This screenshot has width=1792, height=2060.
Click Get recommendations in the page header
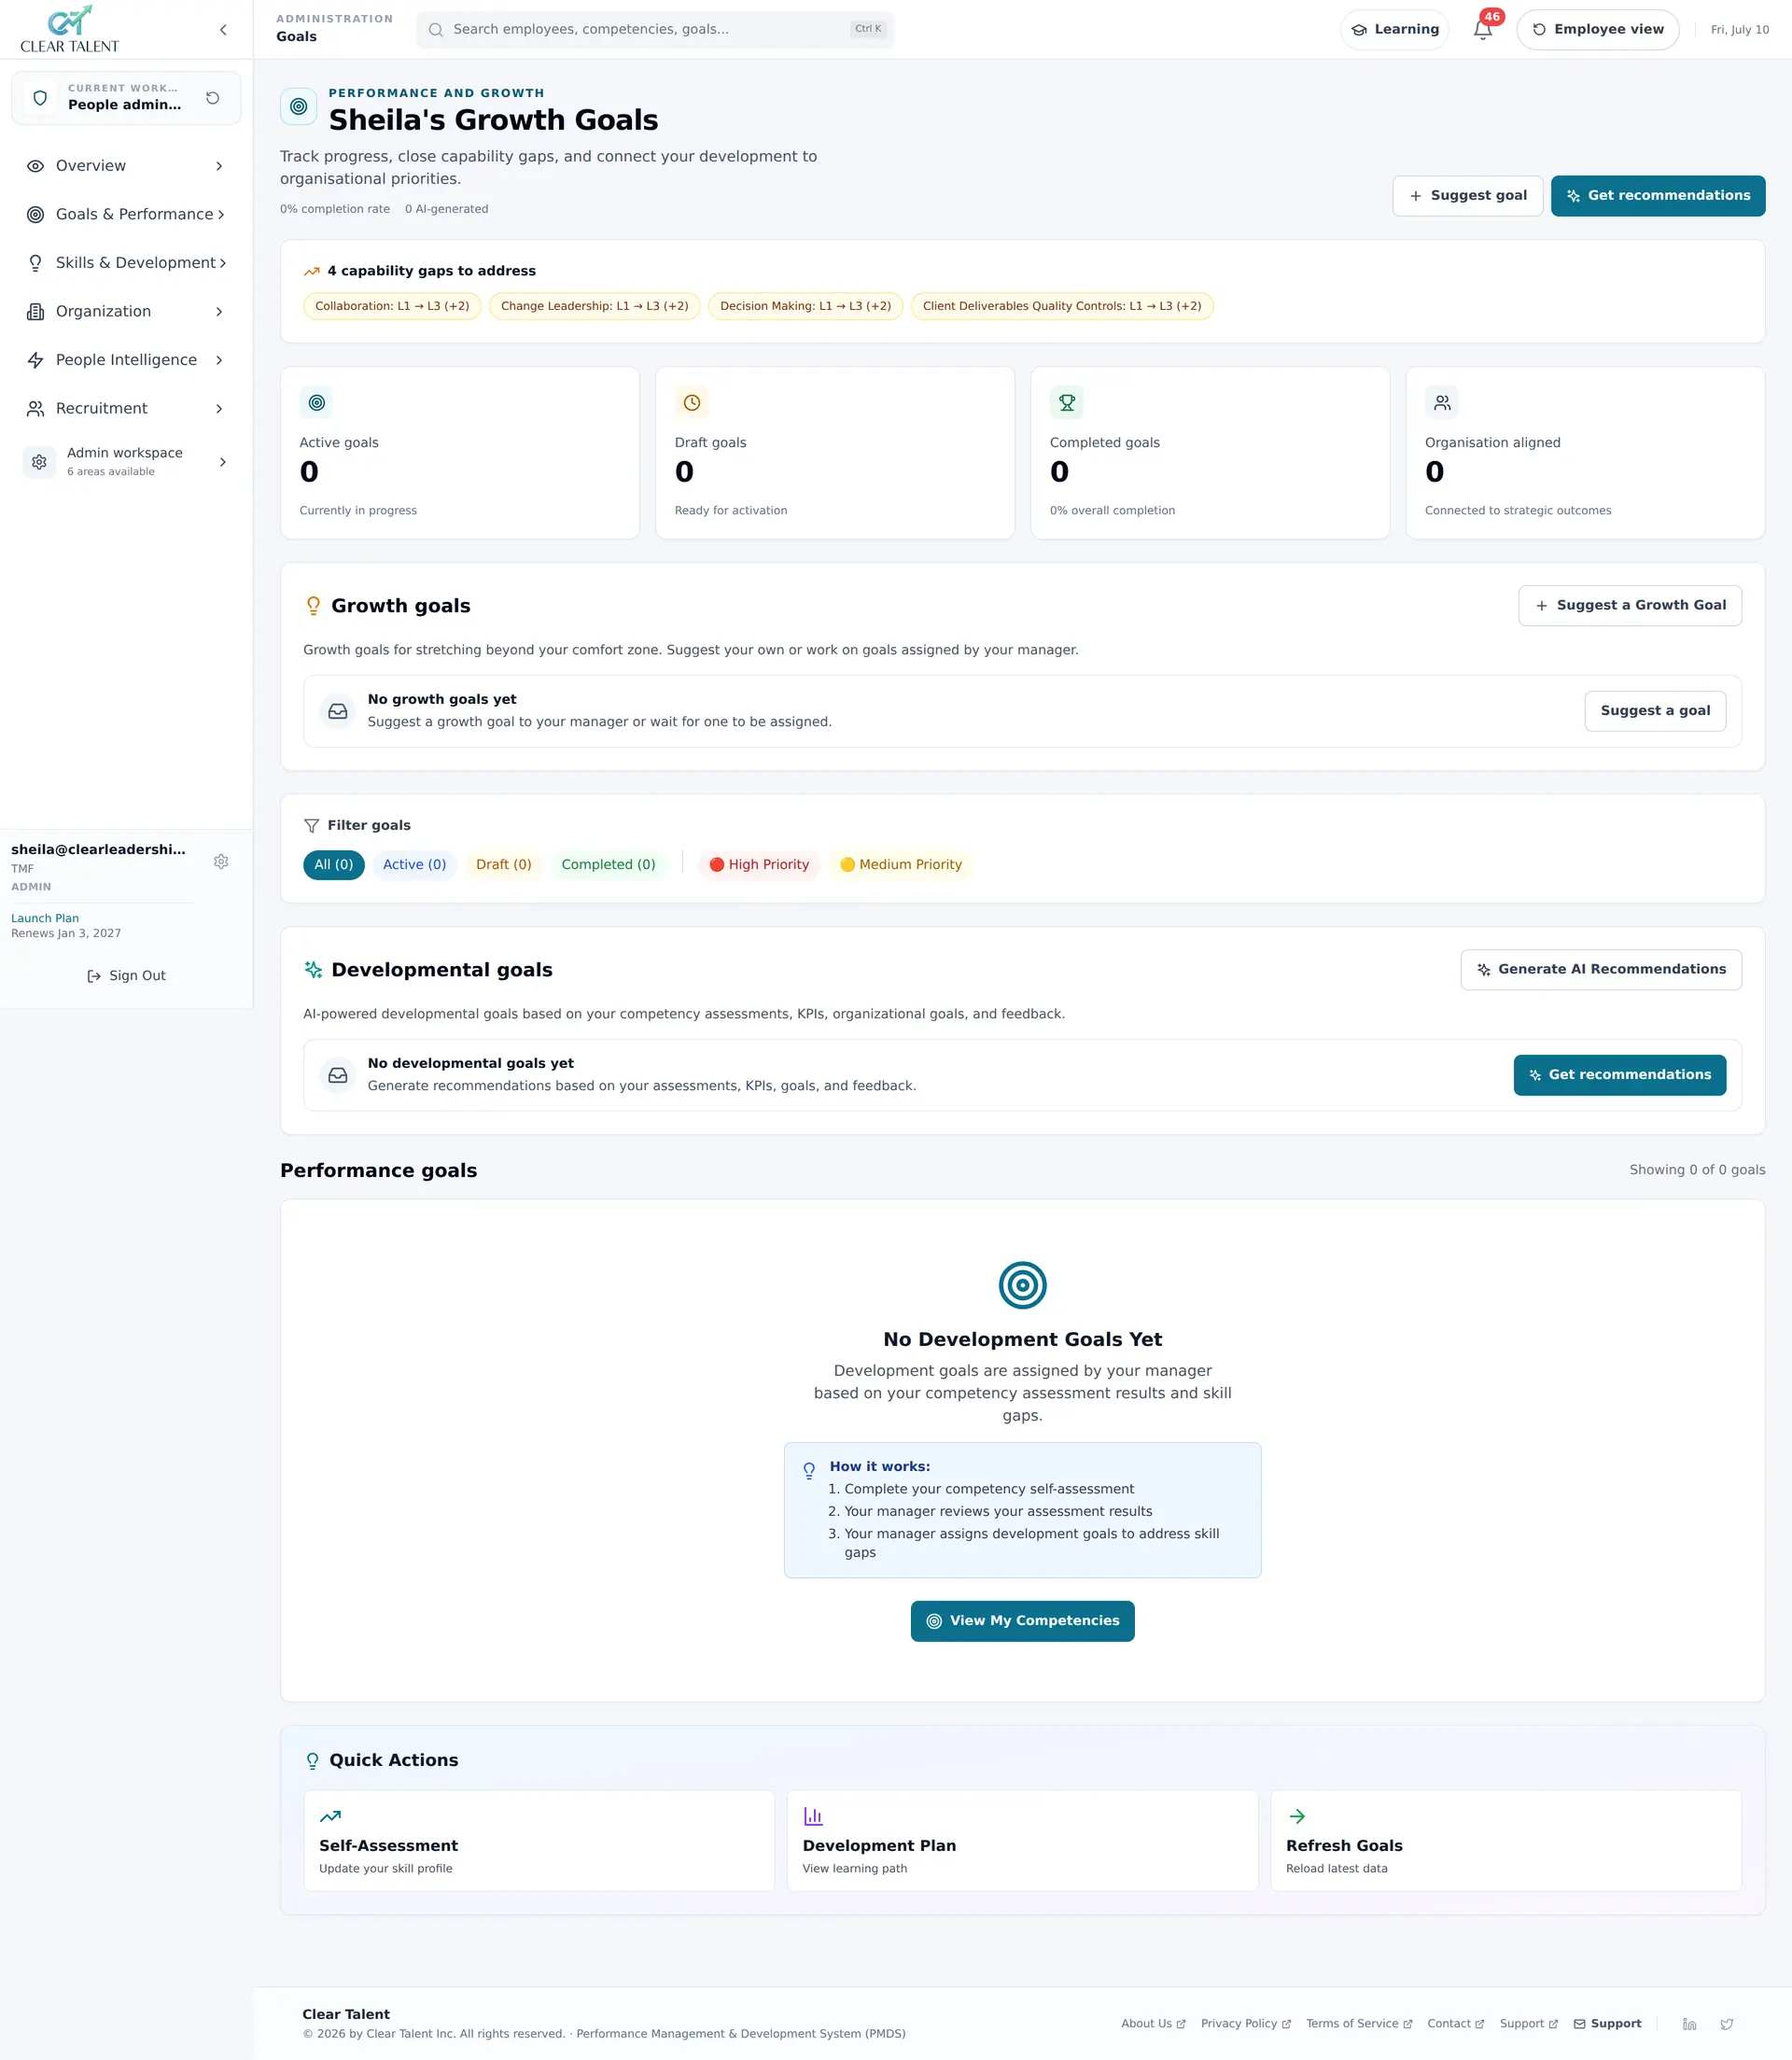point(1658,196)
